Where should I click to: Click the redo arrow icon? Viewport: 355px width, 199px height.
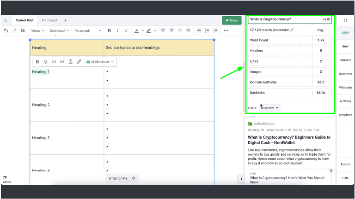point(14,30)
